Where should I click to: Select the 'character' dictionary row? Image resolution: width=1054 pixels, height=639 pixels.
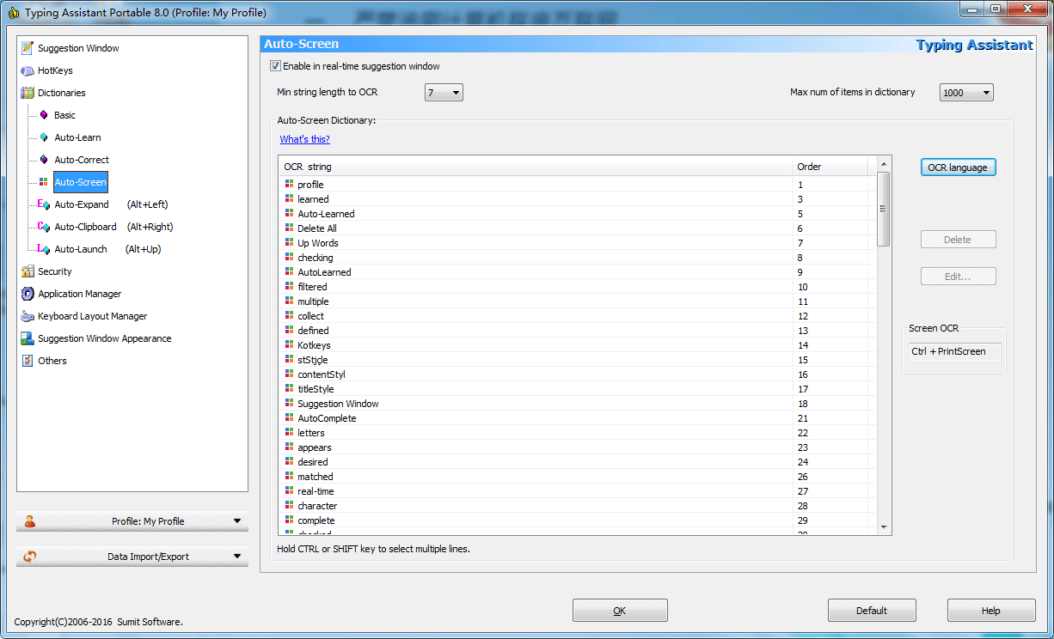click(577, 506)
